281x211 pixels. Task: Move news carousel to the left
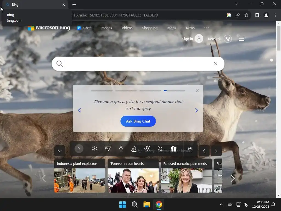pos(44,178)
